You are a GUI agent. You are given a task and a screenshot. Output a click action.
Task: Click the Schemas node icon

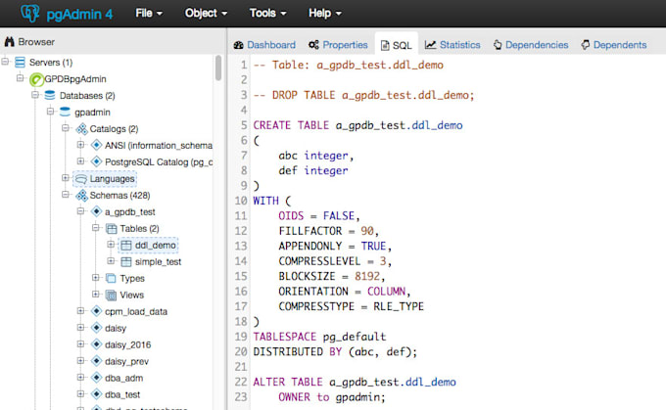pos(80,196)
